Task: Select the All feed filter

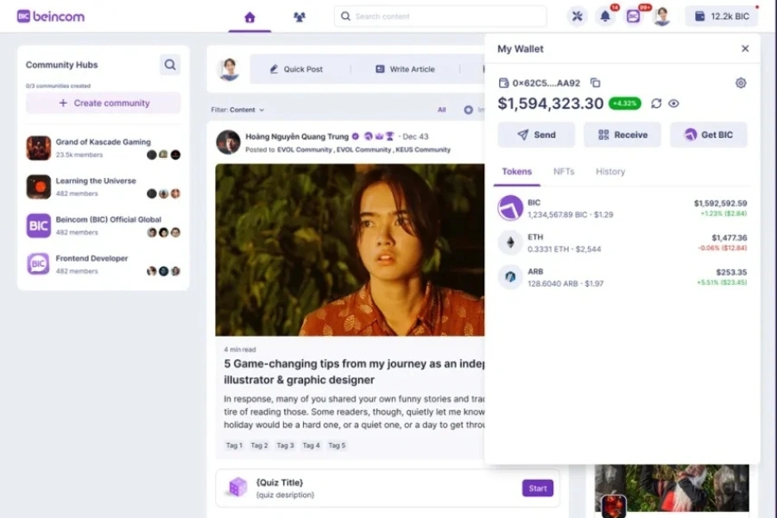Action: 441,110
